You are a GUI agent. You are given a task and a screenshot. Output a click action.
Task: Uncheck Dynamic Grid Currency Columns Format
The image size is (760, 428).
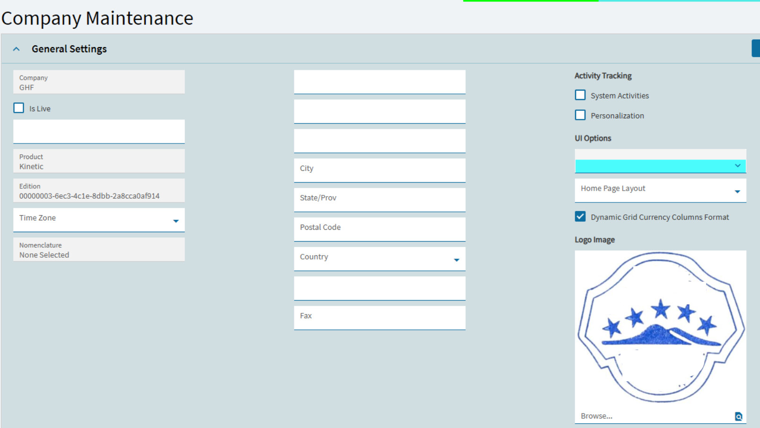[x=580, y=217]
